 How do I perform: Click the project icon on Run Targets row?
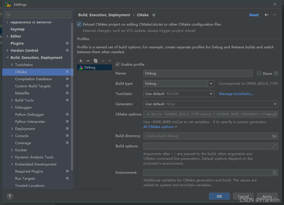click(x=67, y=178)
